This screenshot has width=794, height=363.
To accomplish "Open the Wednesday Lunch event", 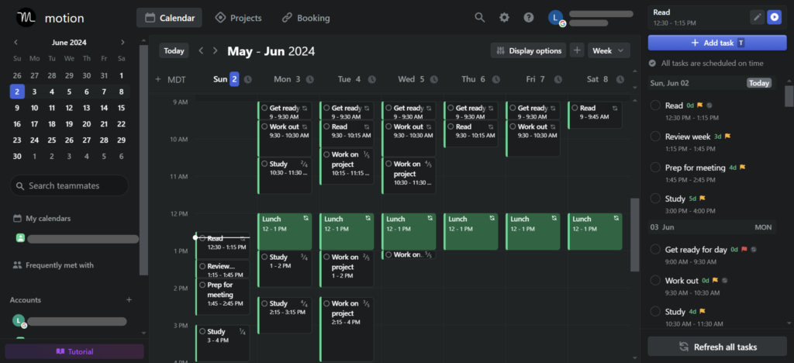I will 409,231.
